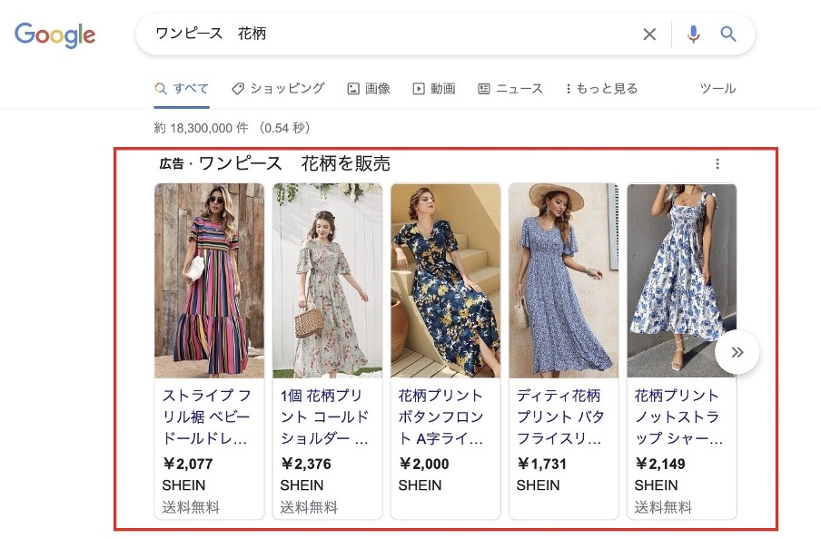This screenshot has width=821, height=539.
Task: Open the 花柄プリント ノットストラップ link
Action: (678, 416)
